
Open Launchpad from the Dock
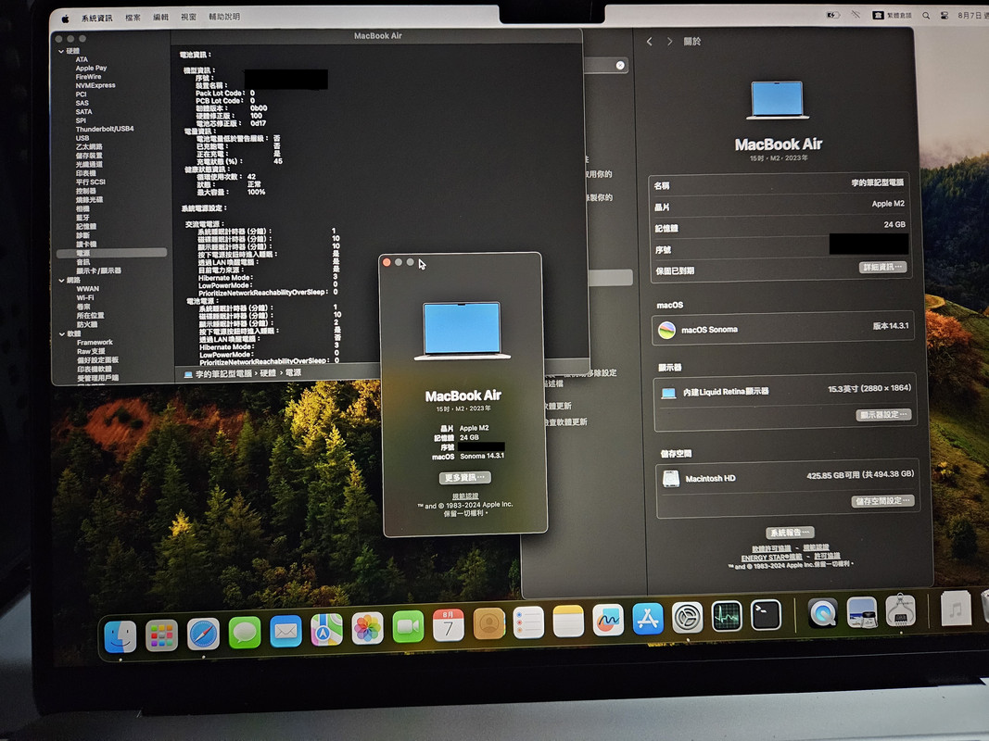pos(161,635)
